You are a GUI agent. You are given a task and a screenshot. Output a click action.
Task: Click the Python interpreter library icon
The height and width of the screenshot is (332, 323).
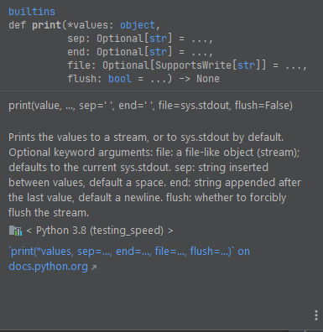(15, 231)
